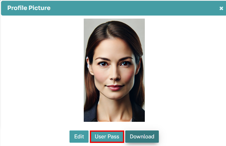Click the white X in the header
226x146 pixels.
(x=221, y=8)
